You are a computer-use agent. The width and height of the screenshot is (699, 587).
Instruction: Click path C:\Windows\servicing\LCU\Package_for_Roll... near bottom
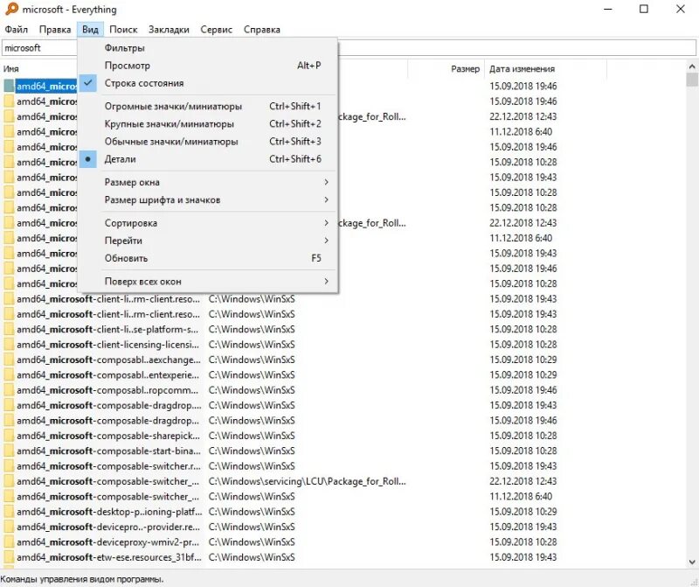point(308,481)
